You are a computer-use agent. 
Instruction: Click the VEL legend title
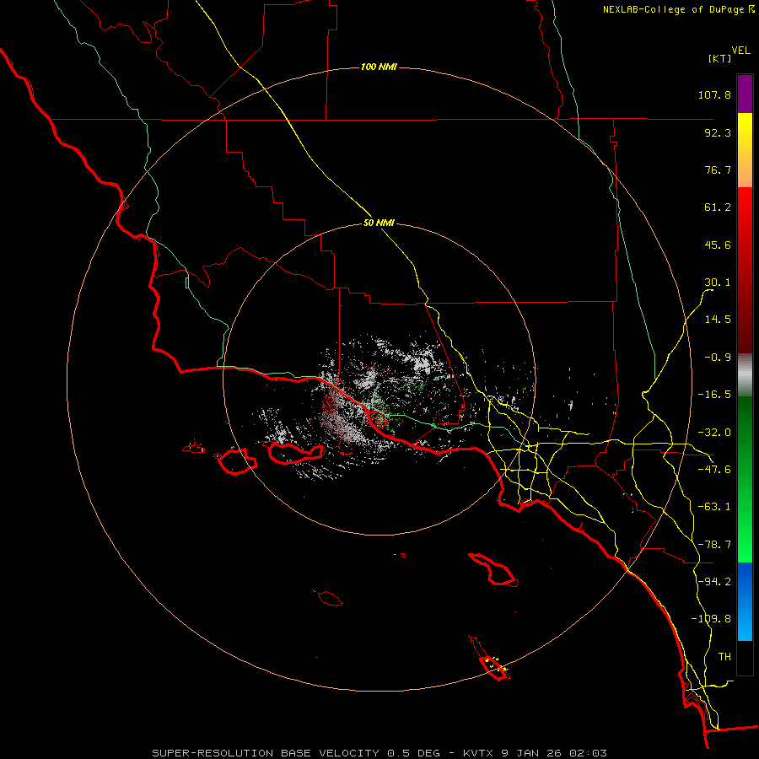coord(740,51)
